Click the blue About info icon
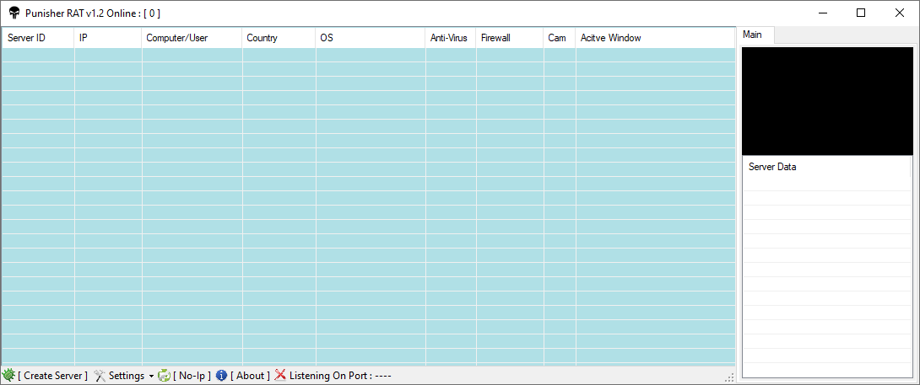The width and height of the screenshot is (920, 385). coord(221,376)
